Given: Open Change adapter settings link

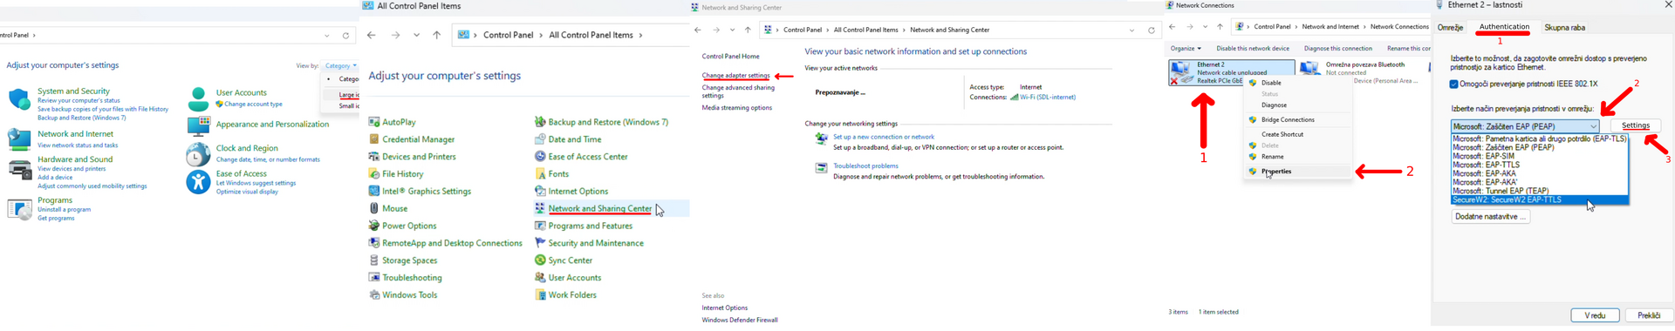Looking at the screenshot, I should tap(735, 76).
